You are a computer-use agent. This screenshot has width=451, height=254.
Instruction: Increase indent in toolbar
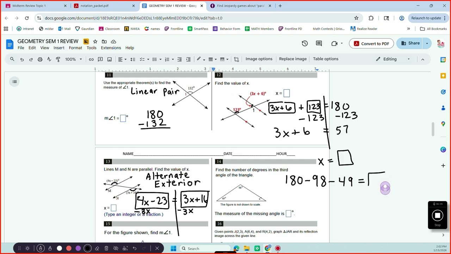coord(188,59)
